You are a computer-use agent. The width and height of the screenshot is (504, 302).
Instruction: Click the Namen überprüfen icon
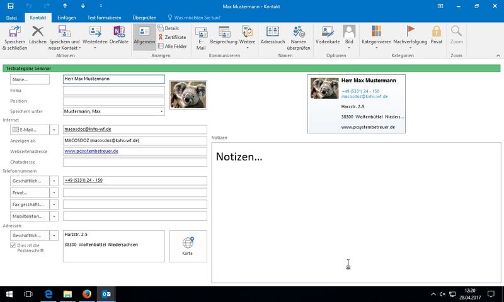pos(299,31)
